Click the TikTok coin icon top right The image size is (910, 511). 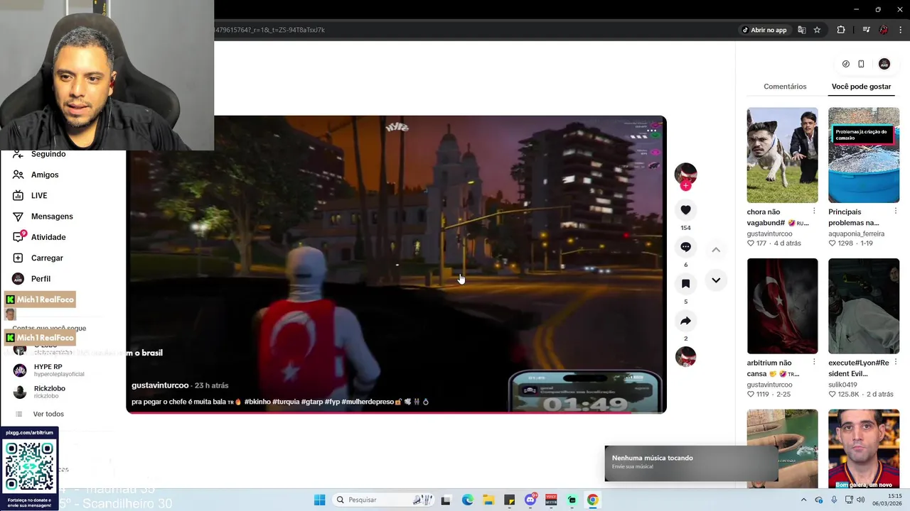point(845,64)
